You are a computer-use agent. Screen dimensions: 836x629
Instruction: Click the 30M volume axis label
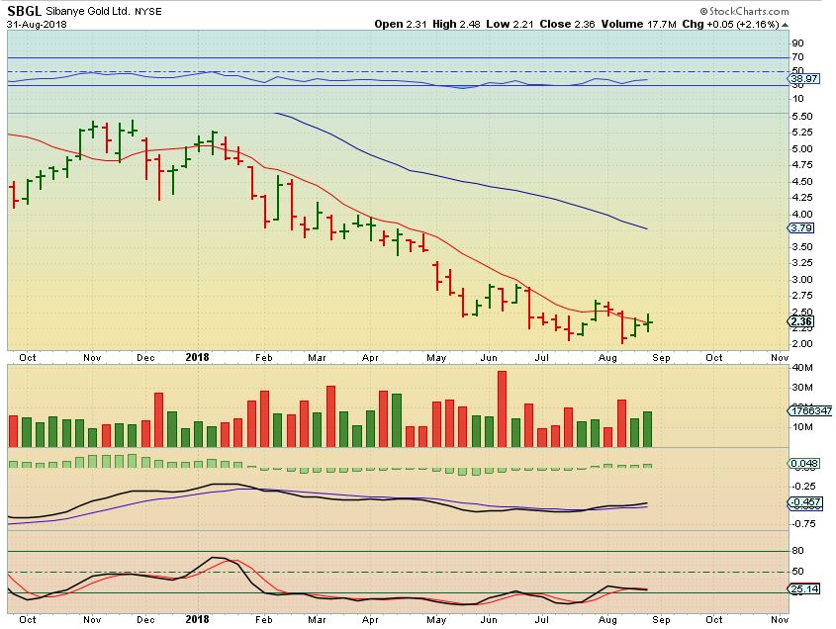[x=802, y=387]
